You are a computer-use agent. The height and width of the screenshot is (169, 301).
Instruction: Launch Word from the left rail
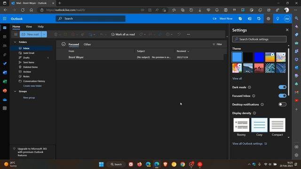(5, 73)
